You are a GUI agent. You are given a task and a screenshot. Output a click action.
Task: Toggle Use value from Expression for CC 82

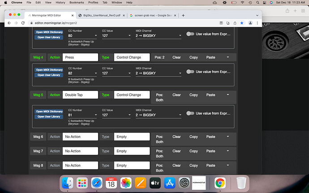point(190,72)
